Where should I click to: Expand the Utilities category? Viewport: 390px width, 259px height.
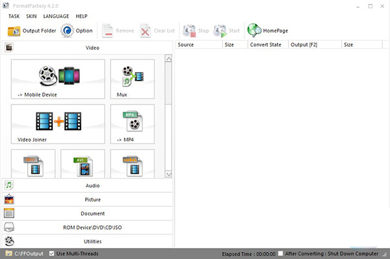pyautogui.click(x=87, y=241)
